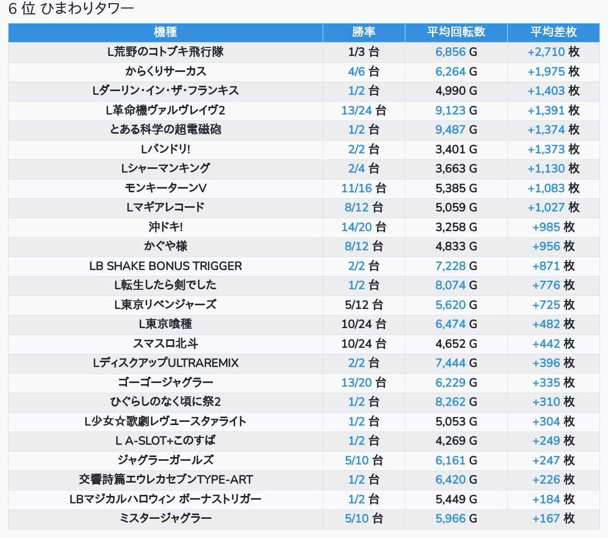This screenshot has height=538, width=608.
Task: Click the スマスロ北斗 machine name
Action: click(165, 344)
